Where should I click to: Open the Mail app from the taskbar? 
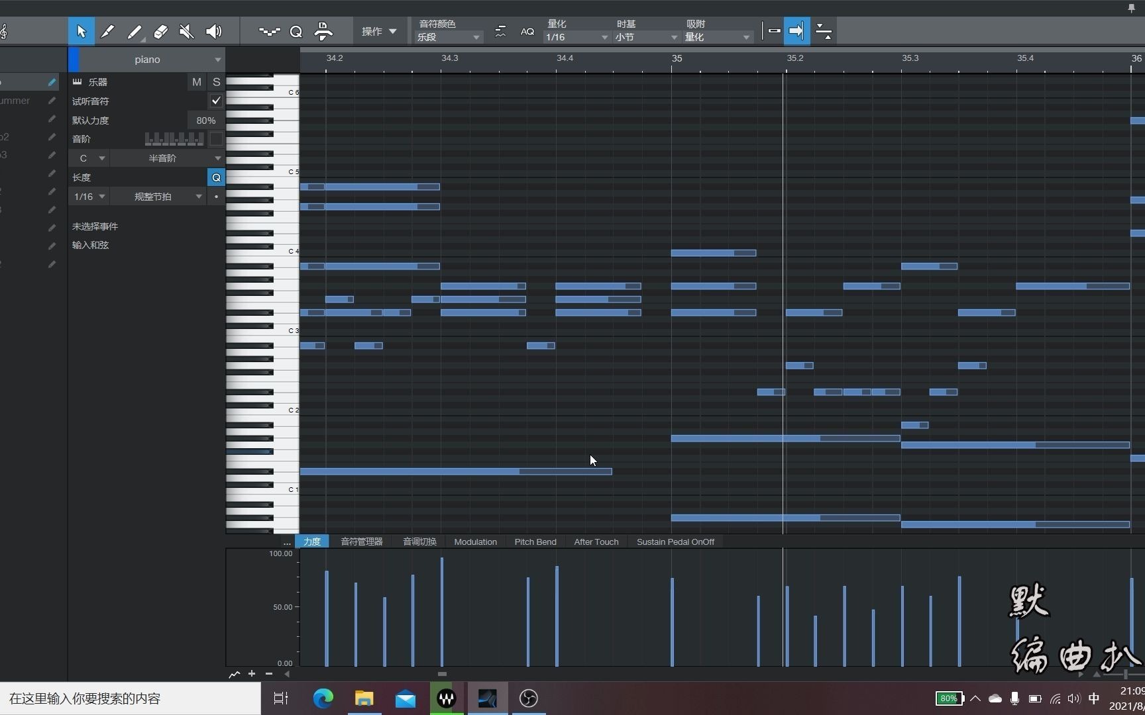[406, 698]
